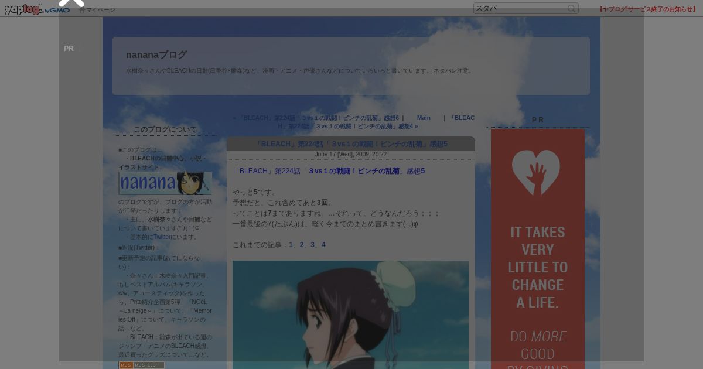Click the magnifier search icon
Viewport: 703px width, 369px height.
click(x=572, y=8)
